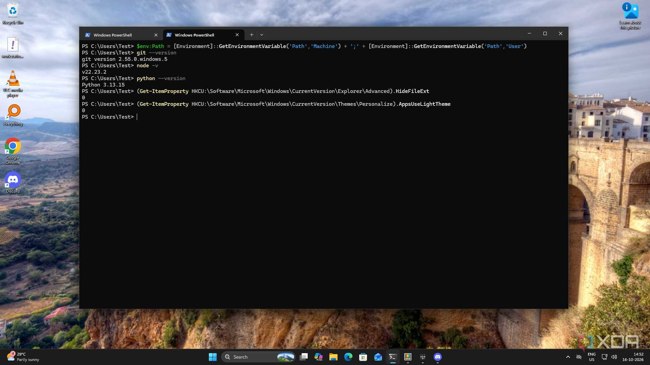The height and width of the screenshot is (365, 650).
Task: Open a new terminal tab with plus button
Action: pos(252,34)
